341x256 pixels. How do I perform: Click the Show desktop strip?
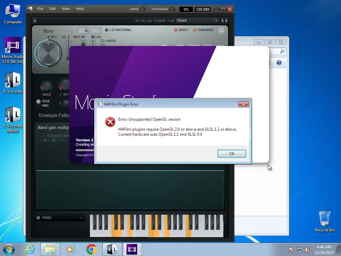[339, 249]
